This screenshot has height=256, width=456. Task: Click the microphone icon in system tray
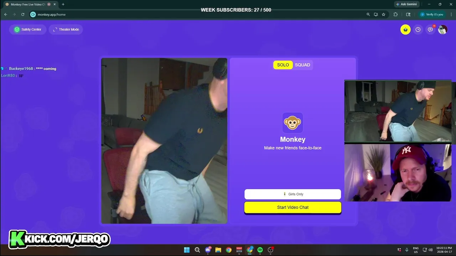tap(406, 250)
